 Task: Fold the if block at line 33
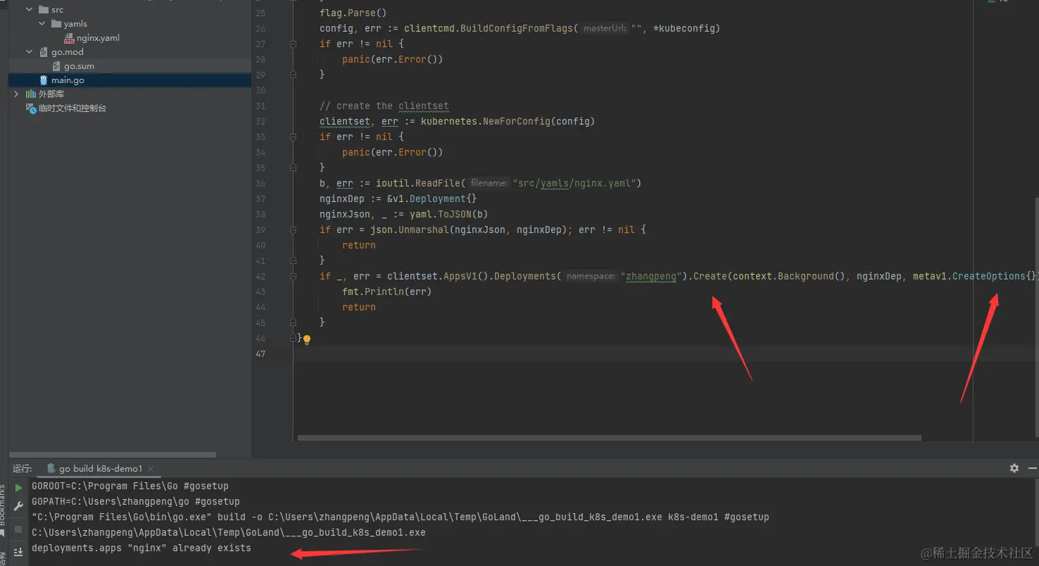tap(294, 137)
